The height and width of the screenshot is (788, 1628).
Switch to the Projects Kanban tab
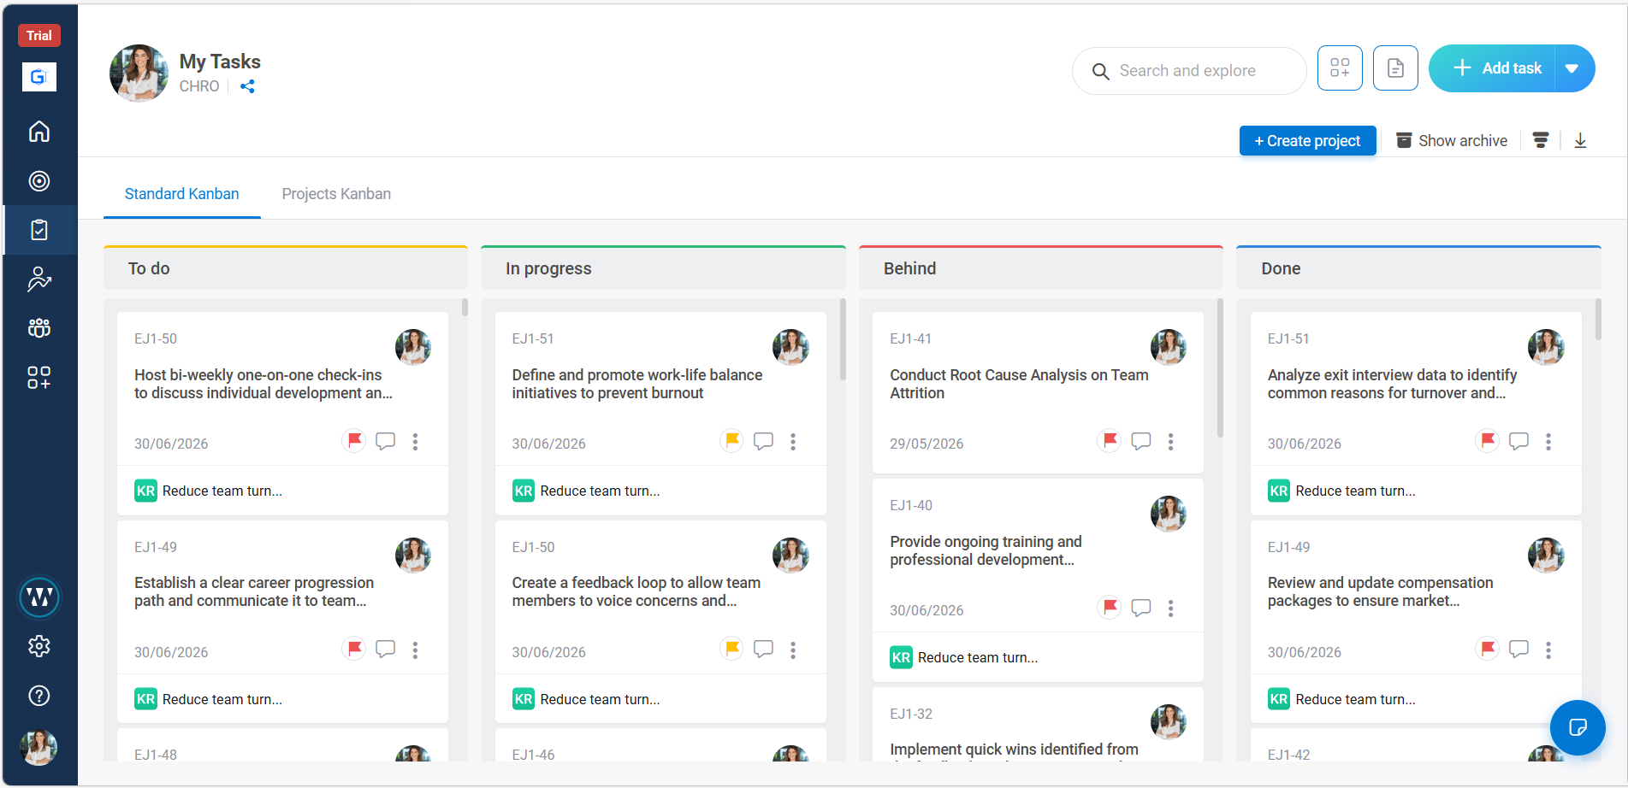(x=336, y=194)
